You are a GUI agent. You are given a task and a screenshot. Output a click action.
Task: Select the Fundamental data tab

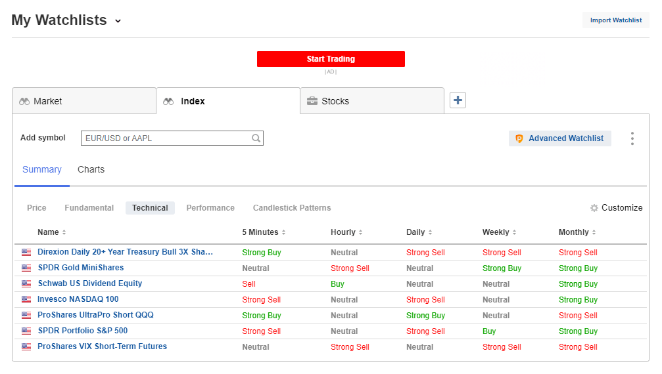point(89,207)
